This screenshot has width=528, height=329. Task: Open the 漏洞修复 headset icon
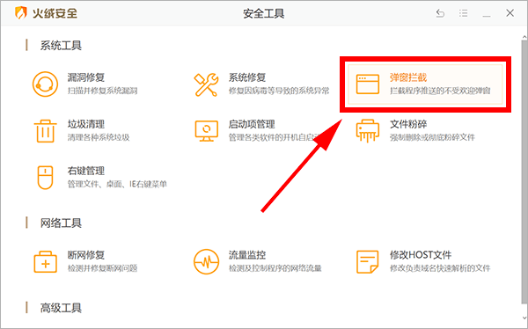45,84
